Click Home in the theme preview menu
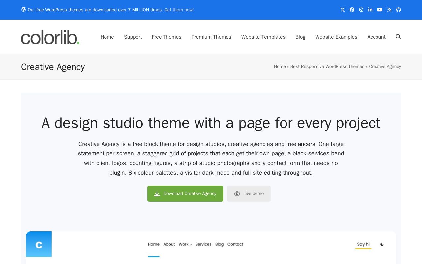The height and width of the screenshot is (264, 422). tap(154, 244)
